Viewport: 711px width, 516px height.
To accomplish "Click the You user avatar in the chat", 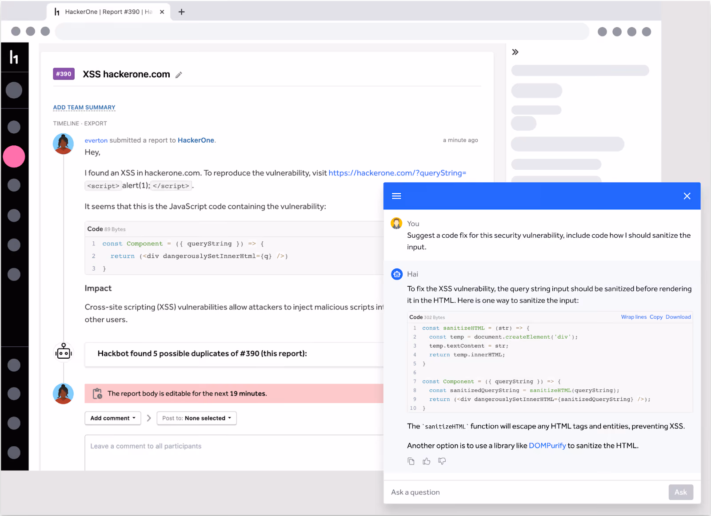I will tap(396, 223).
